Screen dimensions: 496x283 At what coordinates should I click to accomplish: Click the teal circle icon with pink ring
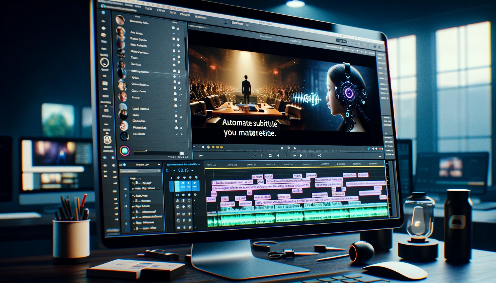[124, 151]
